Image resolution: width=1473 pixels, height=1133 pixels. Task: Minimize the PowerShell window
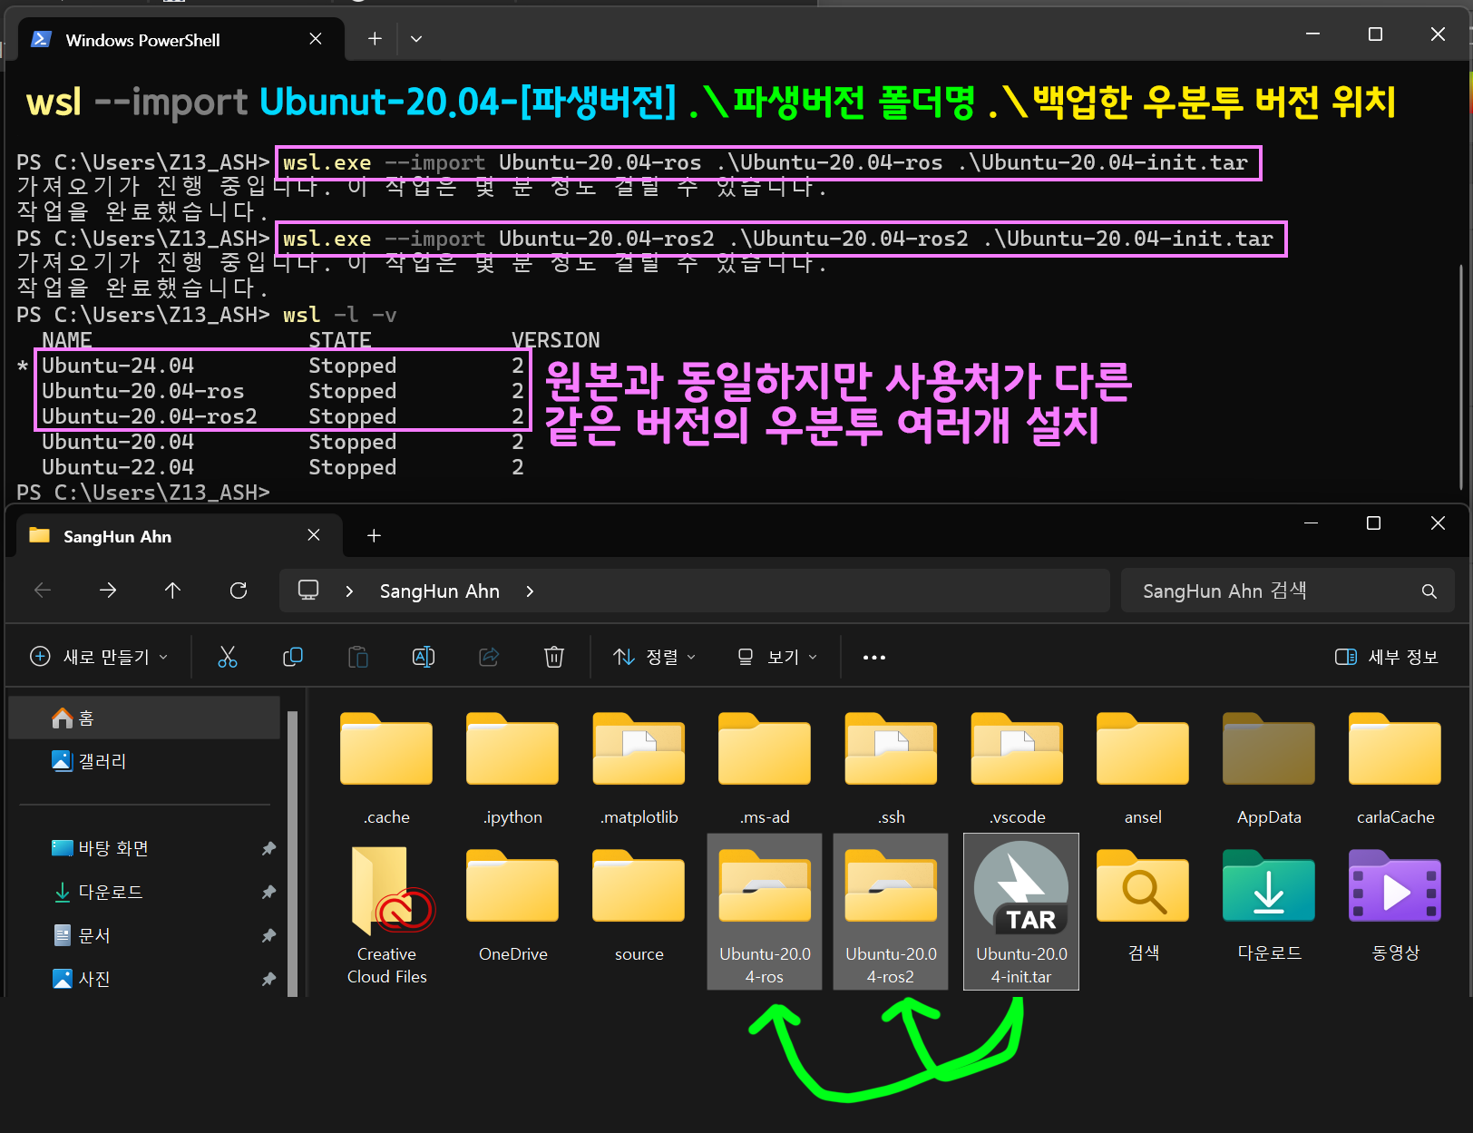click(1312, 34)
